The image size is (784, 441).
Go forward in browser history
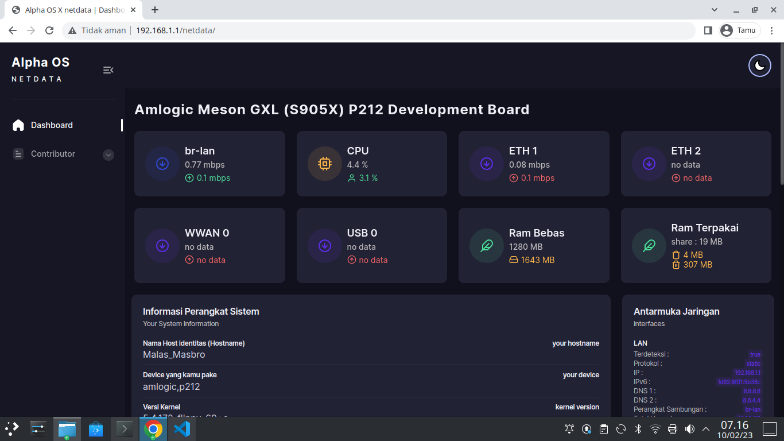pos(31,30)
